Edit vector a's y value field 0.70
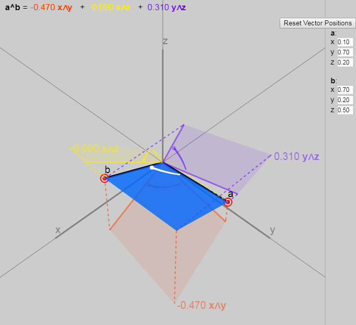356x325 pixels. (345, 52)
